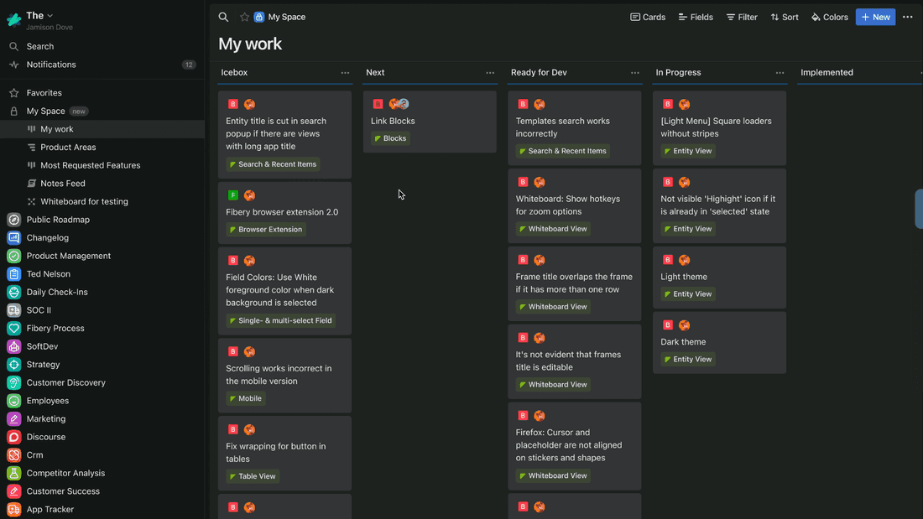Screen dimensions: 923x519
Task: Open the Filter menu in toolbar
Action: 742,17
